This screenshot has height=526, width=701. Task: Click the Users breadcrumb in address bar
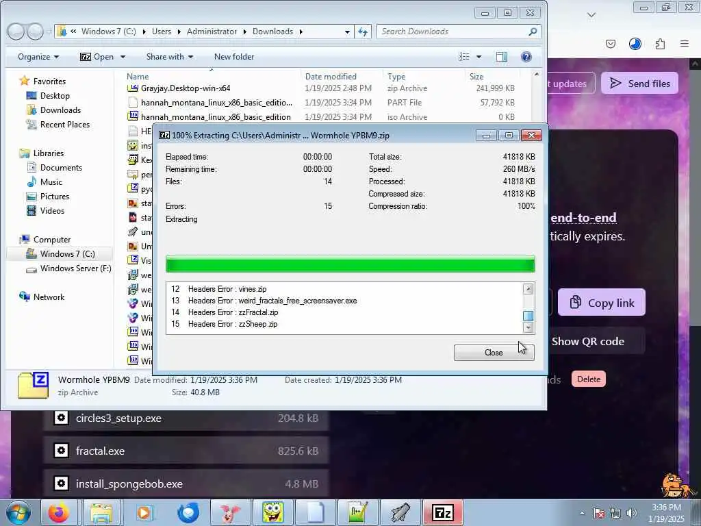tap(162, 32)
